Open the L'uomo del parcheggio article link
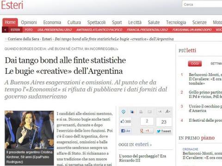222x166 pixels. [x=142, y=158]
